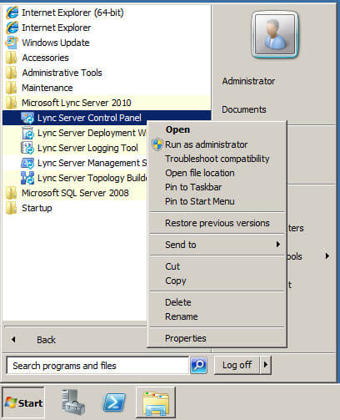Open the arrow menu beside Log off

click(265, 365)
